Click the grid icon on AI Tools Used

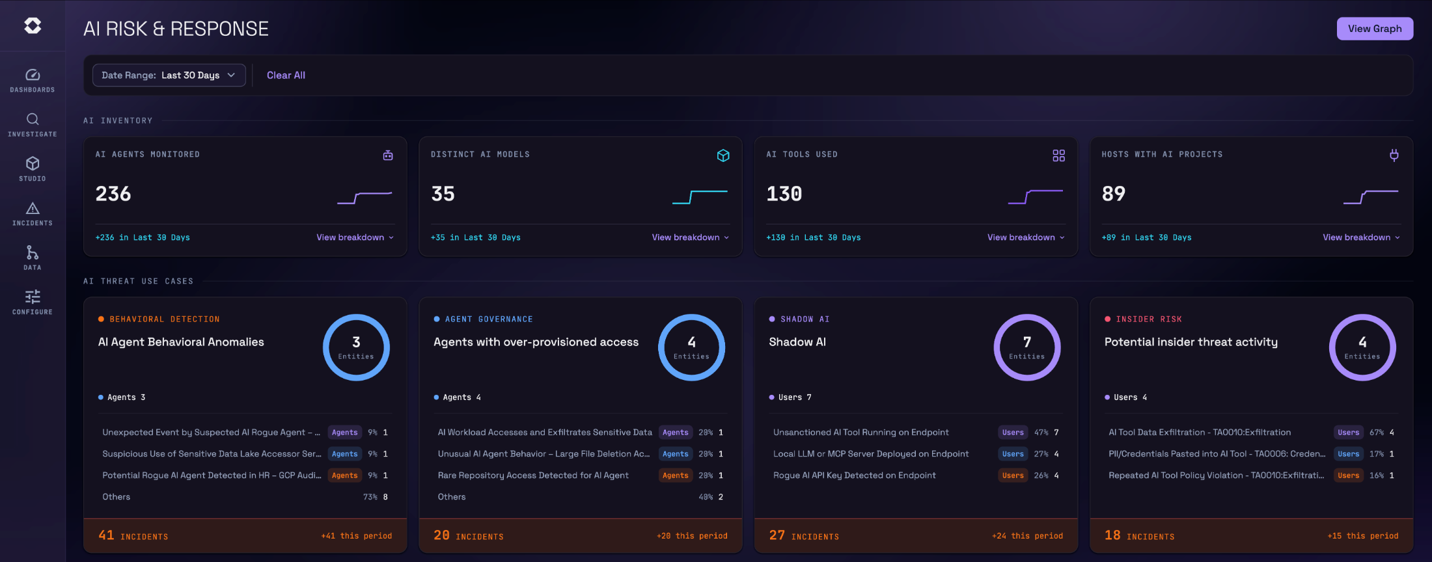[x=1059, y=155]
